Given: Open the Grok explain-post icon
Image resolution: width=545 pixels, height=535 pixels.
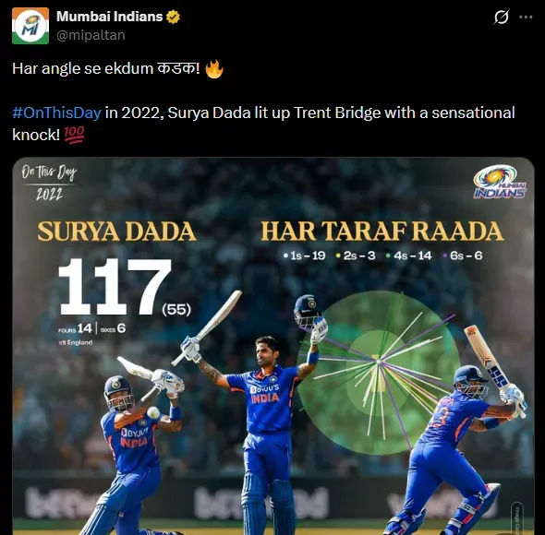Looking at the screenshot, I should [x=502, y=17].
